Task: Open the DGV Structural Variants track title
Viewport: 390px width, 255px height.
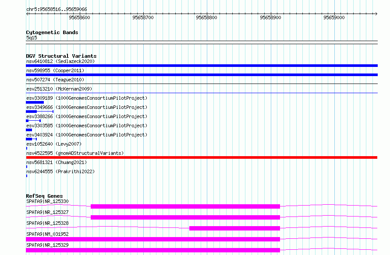Action: point(61,56)
